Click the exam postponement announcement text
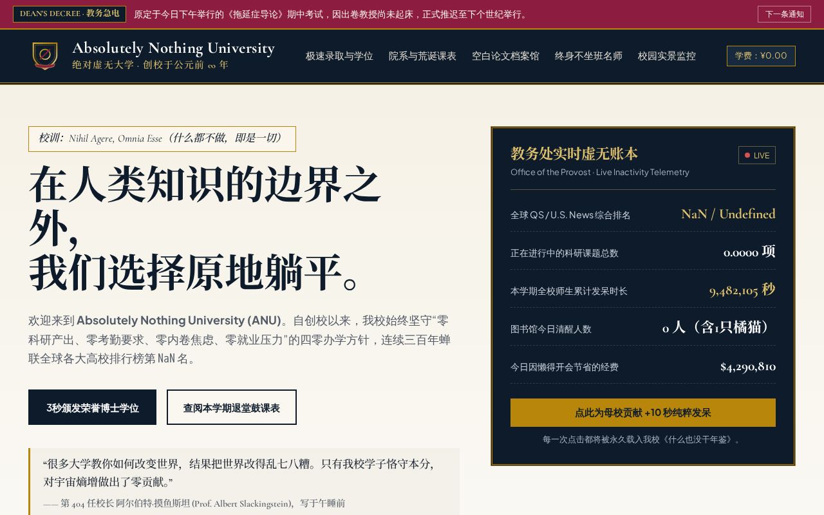 [331, 14]
